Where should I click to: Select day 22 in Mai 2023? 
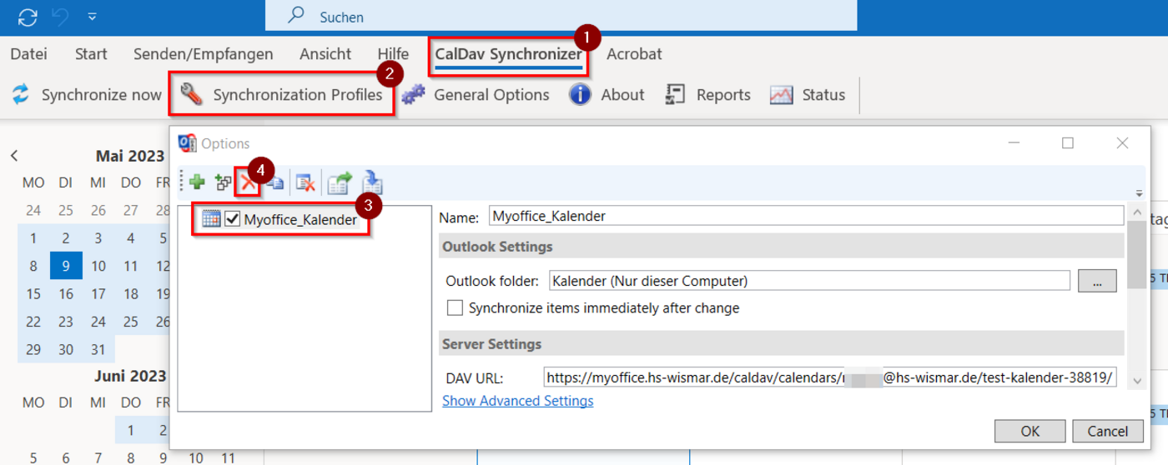pos(33,322)
